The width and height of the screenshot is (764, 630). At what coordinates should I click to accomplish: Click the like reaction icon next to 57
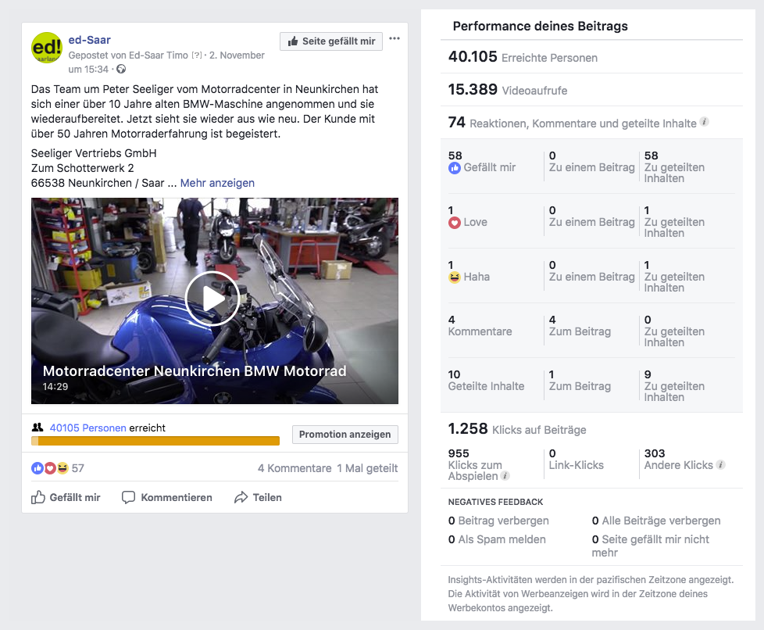(x=37, y=468)
